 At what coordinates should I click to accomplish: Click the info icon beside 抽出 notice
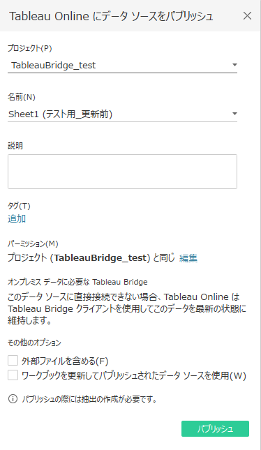(13, 399)
